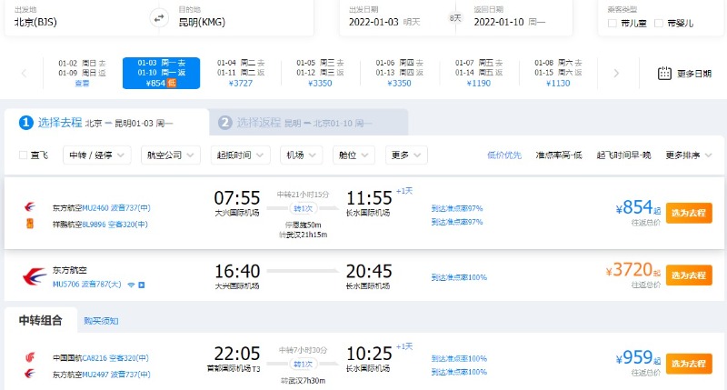This screenshot has width=727, height=390.
Task: Go to previous dates arrow
Action: [25, 74]
